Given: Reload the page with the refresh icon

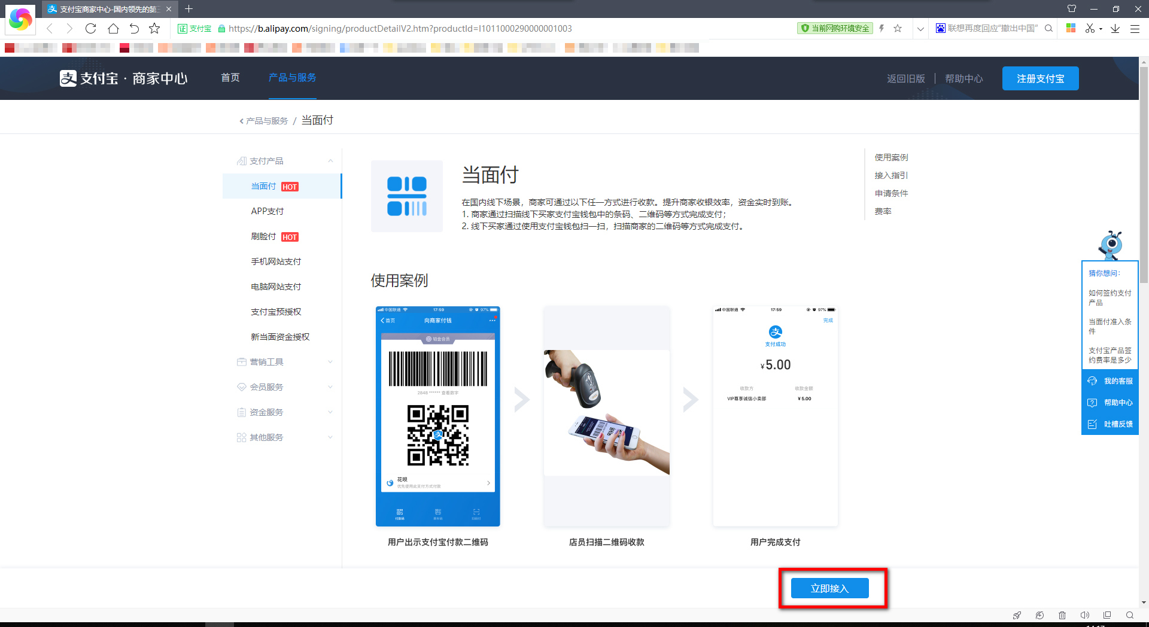Looking at the screenshot, I should tap(91, 28).
